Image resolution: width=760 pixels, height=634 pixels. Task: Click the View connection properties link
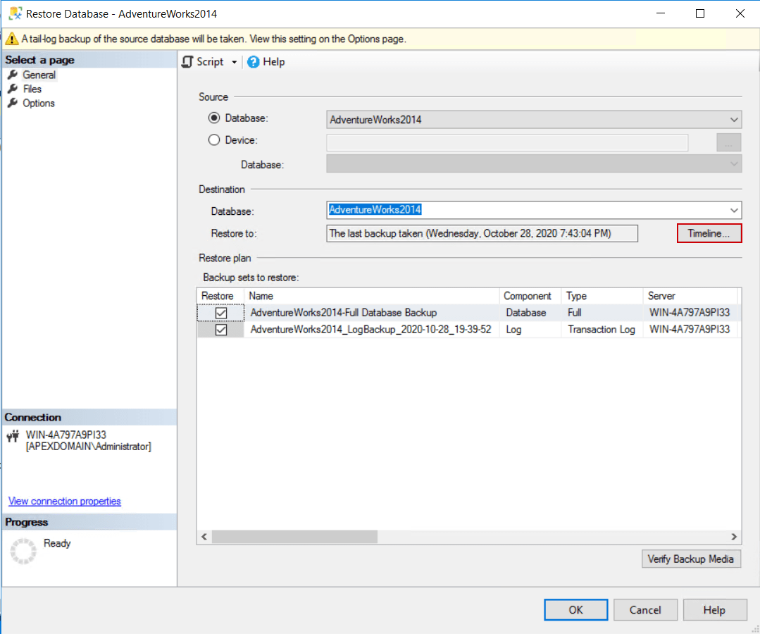coord(64,501)
